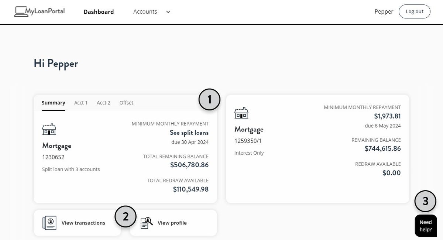Click the Log out button
Viewport: 443px width, 240px height.
[x=414, y=11]
